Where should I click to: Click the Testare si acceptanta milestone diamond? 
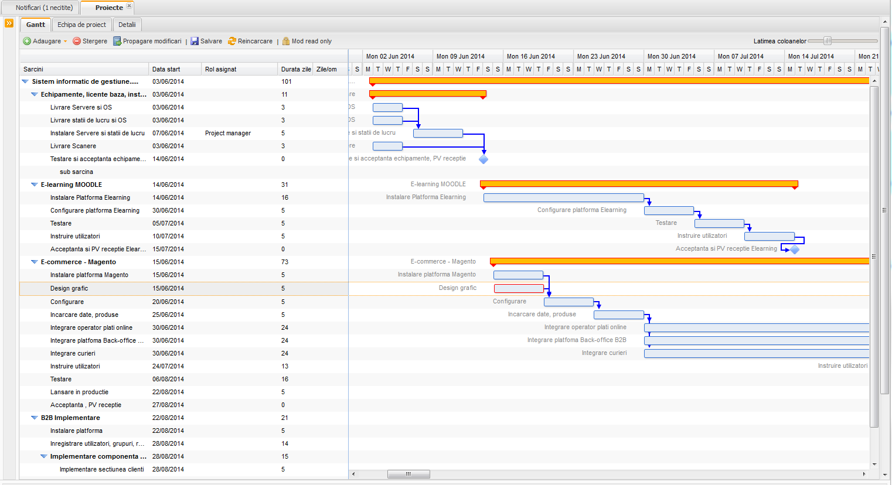click(484, 159)
